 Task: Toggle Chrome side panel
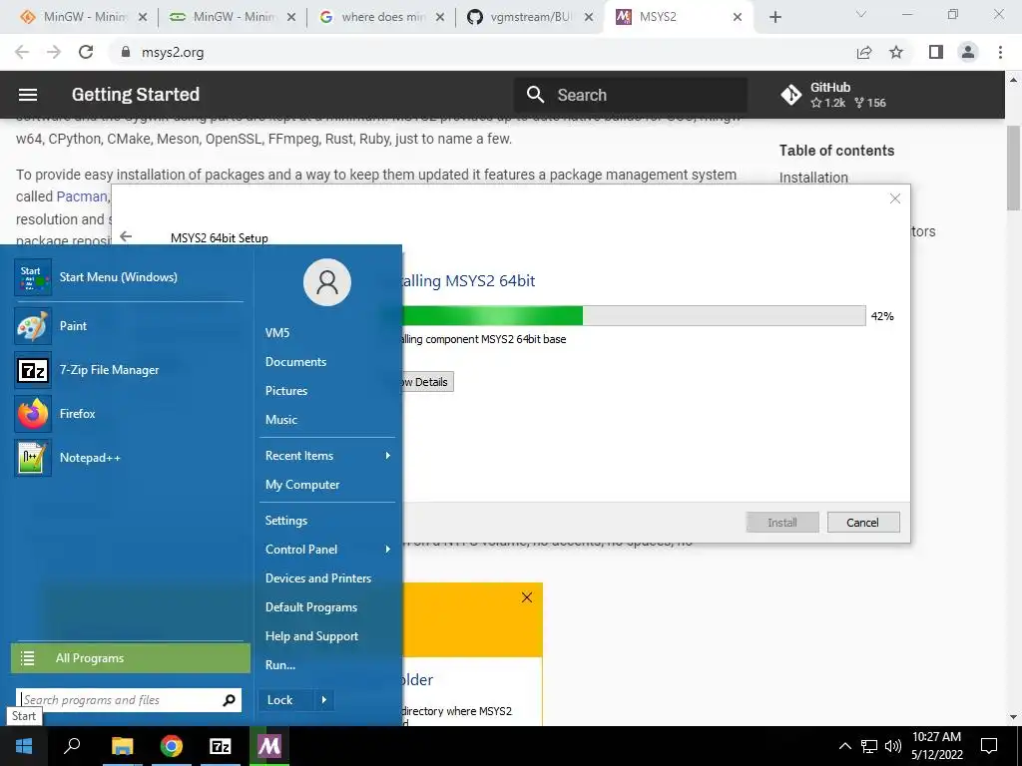click(936, 52)
